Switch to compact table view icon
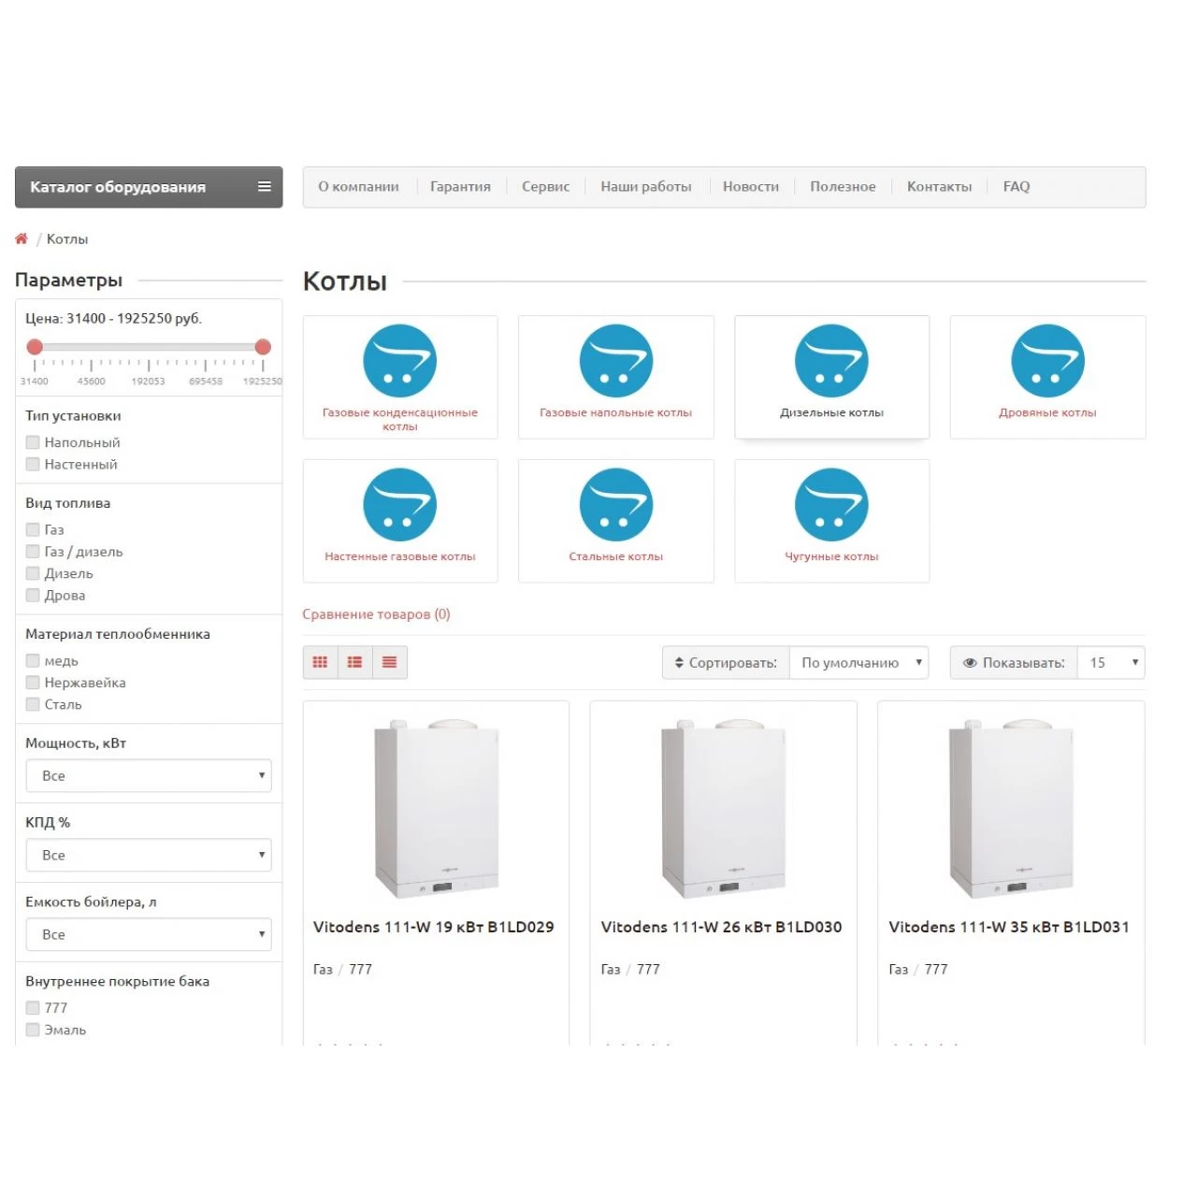 389,662
